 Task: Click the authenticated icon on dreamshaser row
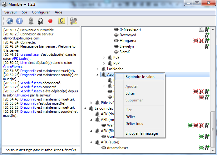[207, 148]
